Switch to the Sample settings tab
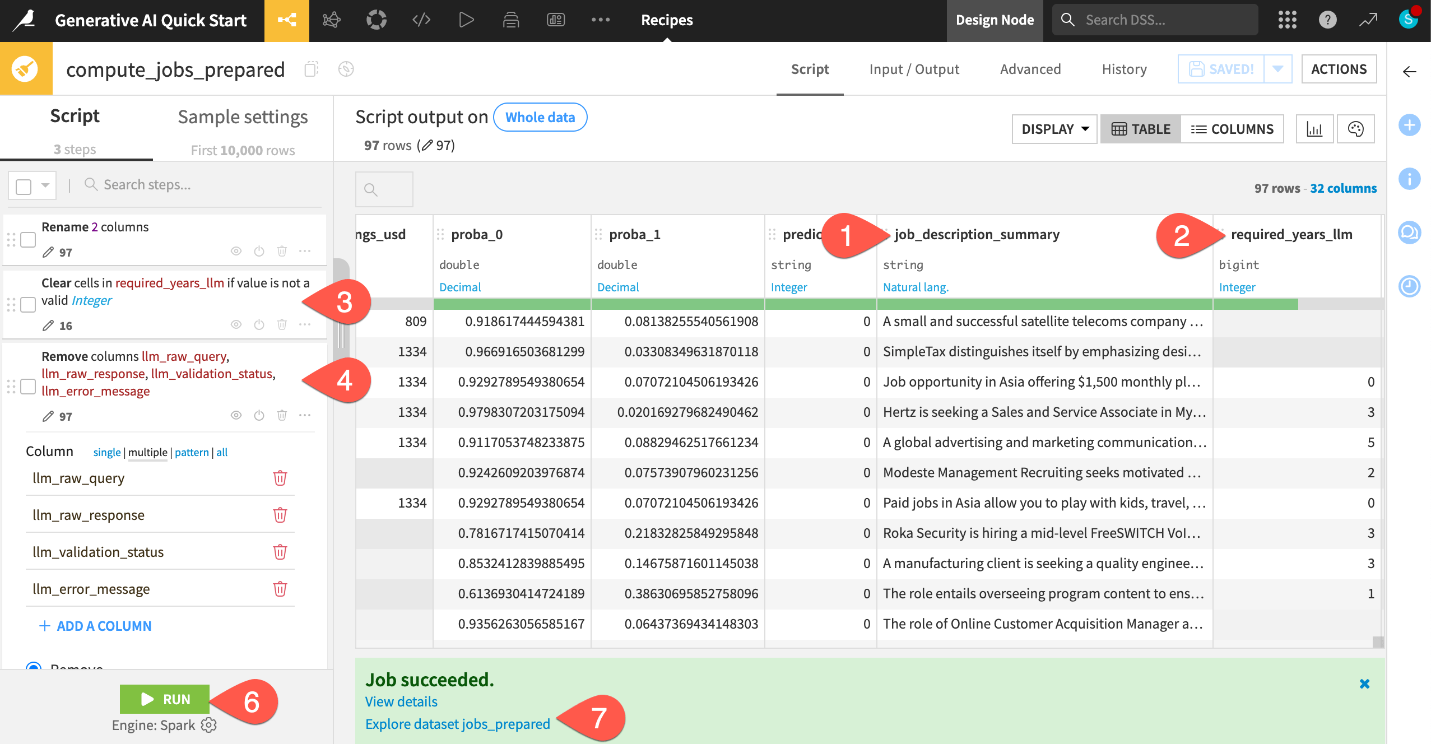Screen dimensions: 1431x744 click(x=243, y=117)
